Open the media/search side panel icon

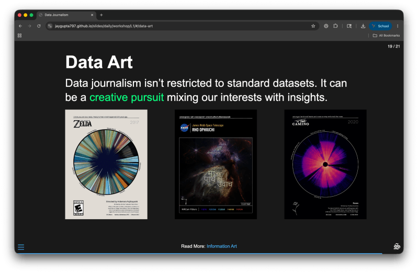click(x=349, y=26)
